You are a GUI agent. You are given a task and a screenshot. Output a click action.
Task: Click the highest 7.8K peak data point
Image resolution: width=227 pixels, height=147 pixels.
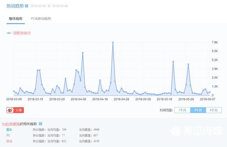[113, 42]
